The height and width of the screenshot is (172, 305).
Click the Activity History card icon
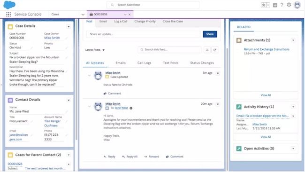click(239, 107)
